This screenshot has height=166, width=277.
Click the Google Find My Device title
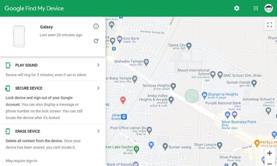click(34, 8)
